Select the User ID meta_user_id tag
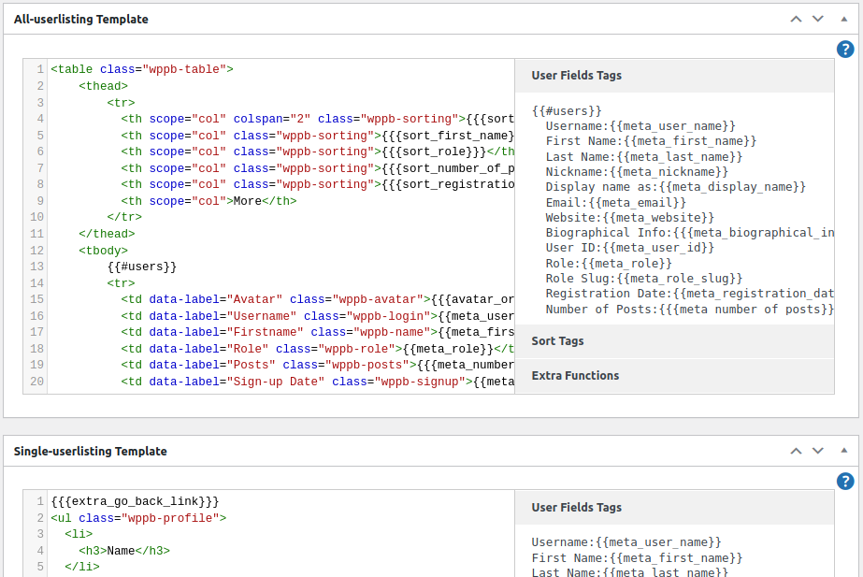This screenshot has height=577, width=863. point(629,248)
